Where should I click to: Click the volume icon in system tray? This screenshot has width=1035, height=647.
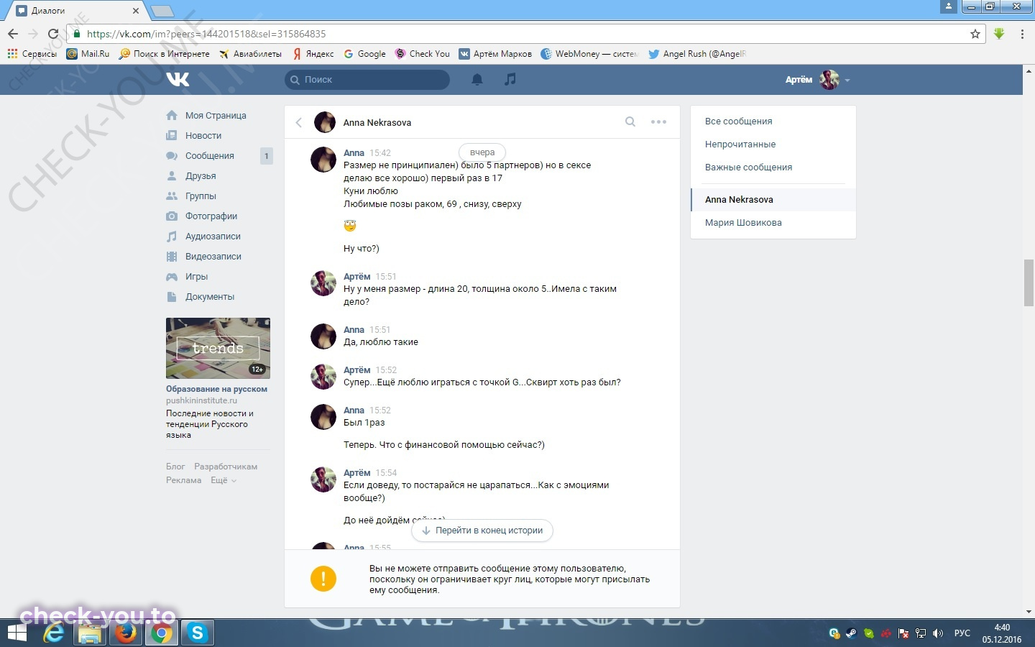click(x=937, y=633)
